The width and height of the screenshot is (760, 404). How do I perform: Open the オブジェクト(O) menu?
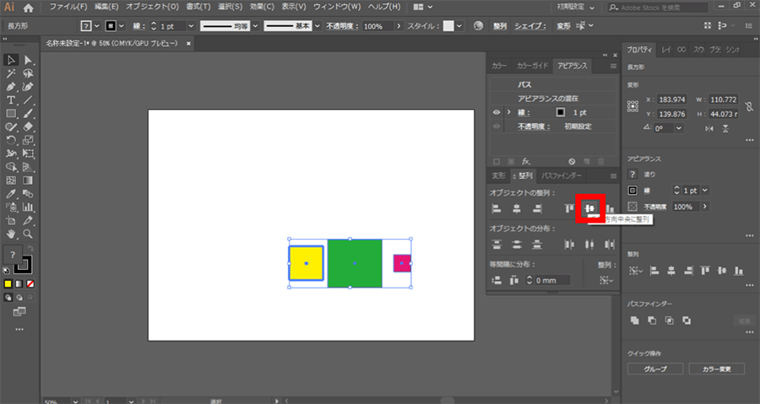[x=153, y=7]
